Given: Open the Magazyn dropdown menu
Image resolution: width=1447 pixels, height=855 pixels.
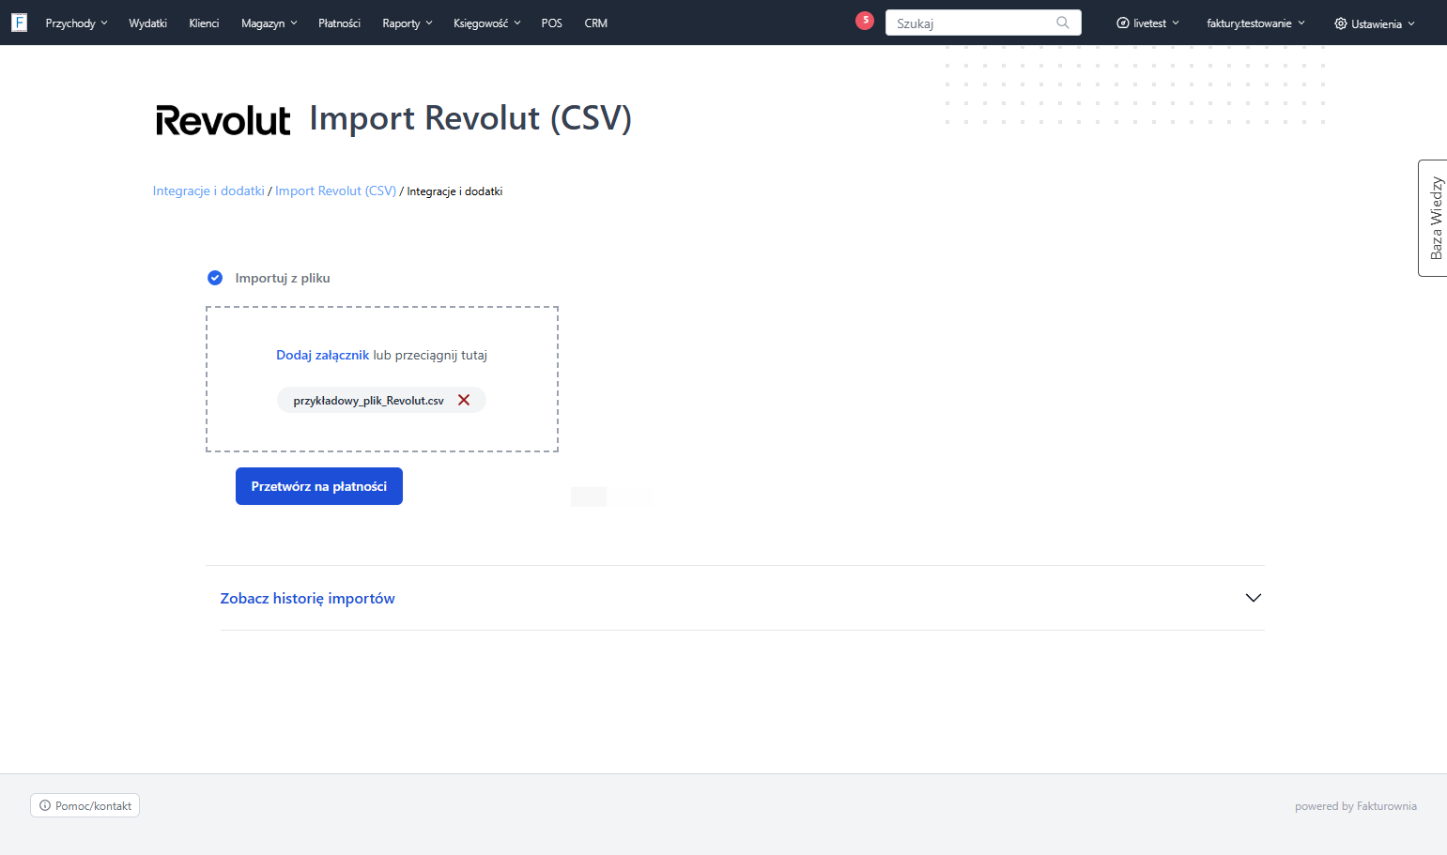Looking at the screenshot, I should [x=269, y=23].
